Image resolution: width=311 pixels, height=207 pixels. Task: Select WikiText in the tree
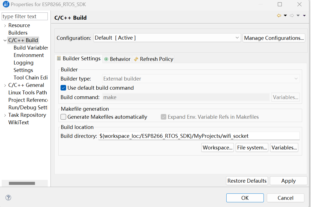(18, 123)
